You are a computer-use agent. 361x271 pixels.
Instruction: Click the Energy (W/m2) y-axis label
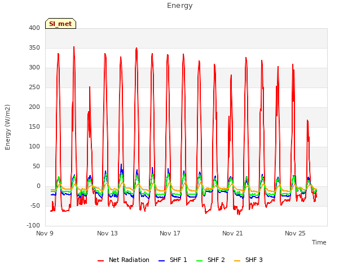[7, 127]
